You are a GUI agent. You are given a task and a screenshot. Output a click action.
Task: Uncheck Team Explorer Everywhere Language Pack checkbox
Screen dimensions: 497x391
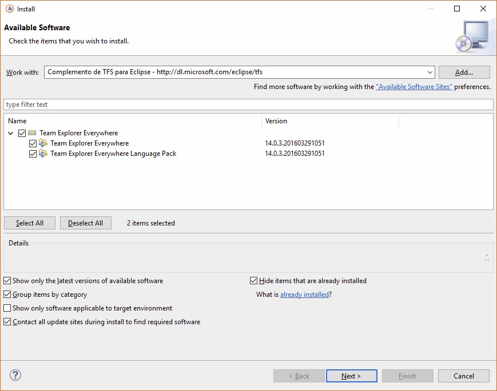33,154
